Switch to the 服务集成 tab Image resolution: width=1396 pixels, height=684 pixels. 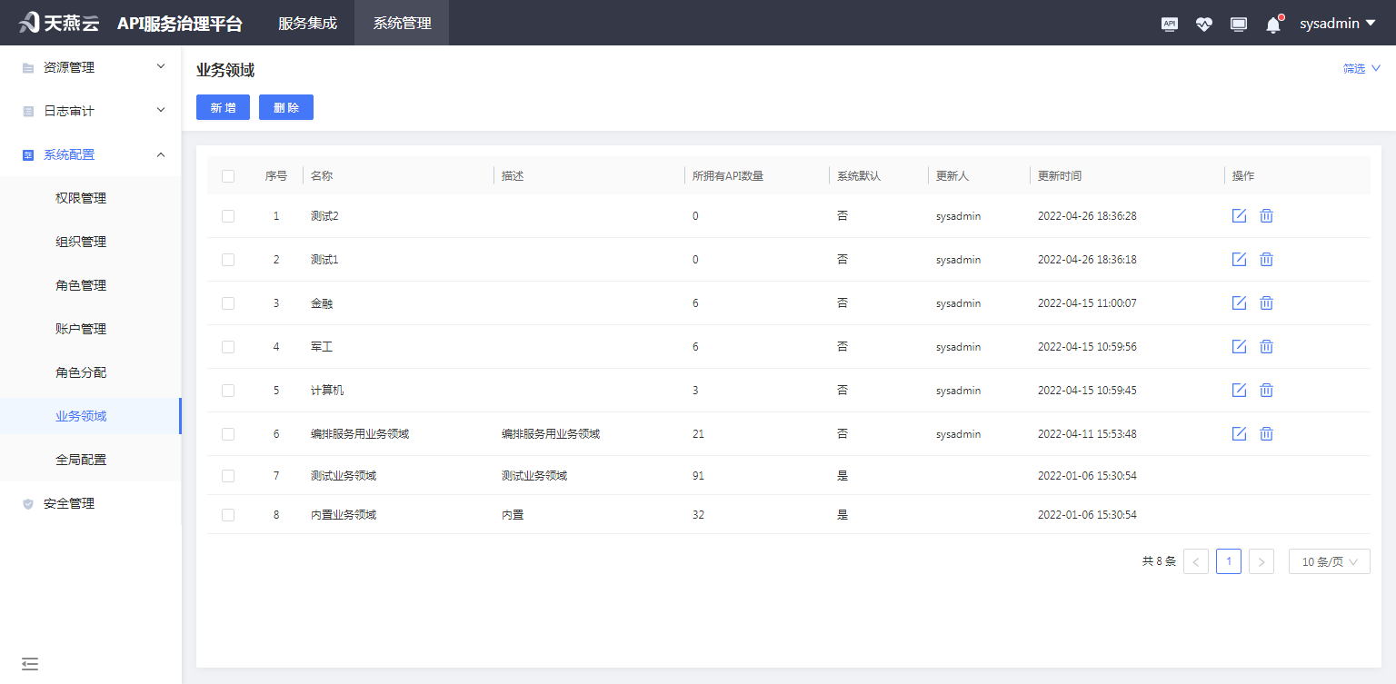305,24
